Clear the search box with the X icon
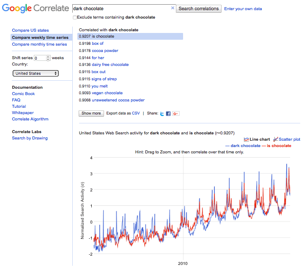Viewport: 304px width, 270px height. point(173,8)
